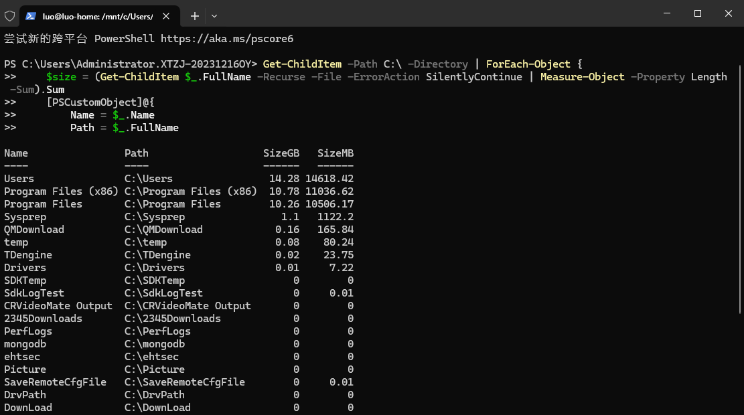Click the ForEach-Object keyword
Image resolution: width=744 pixels, height=415 pixels.
(x=528, y=64)
